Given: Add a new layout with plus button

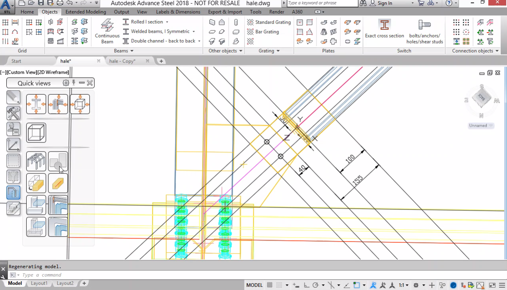Looking at the screenshot, I should [x=84, y=284].
